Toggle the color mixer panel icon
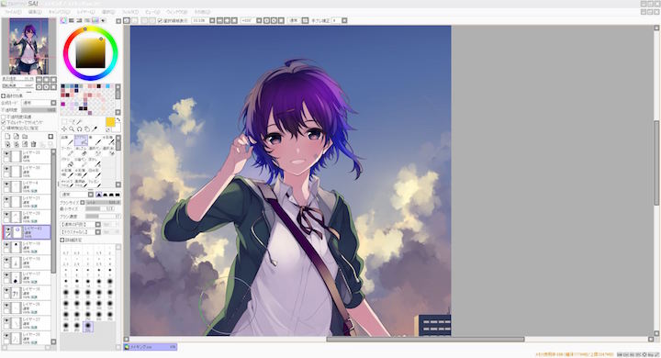 pyautogui.click(x=87, y=20)
